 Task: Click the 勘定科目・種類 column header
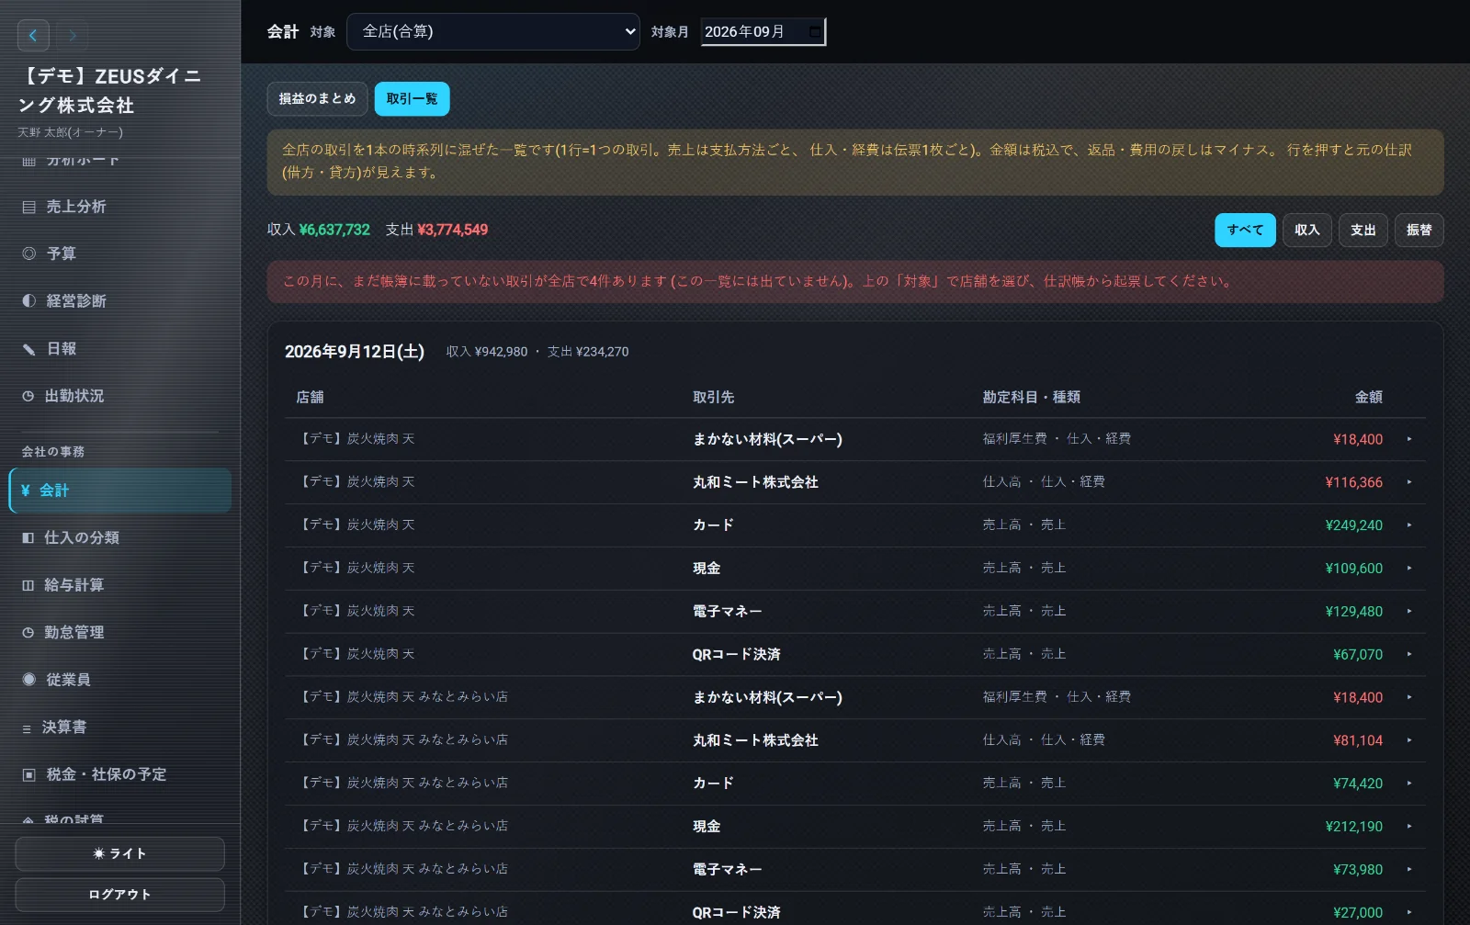pos(1031,397)
